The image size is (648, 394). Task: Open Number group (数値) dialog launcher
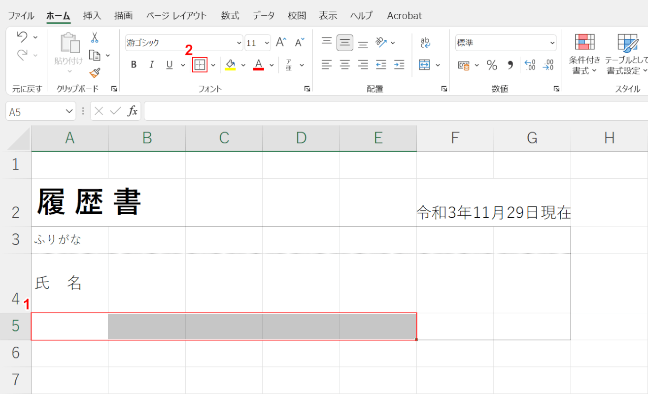(556, 89)
